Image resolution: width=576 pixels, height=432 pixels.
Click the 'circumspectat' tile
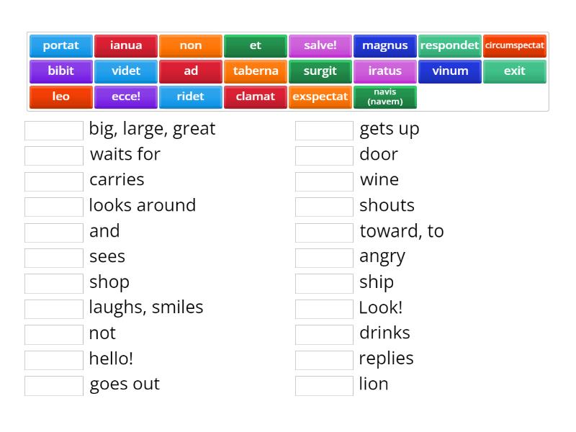click(515, 45)
